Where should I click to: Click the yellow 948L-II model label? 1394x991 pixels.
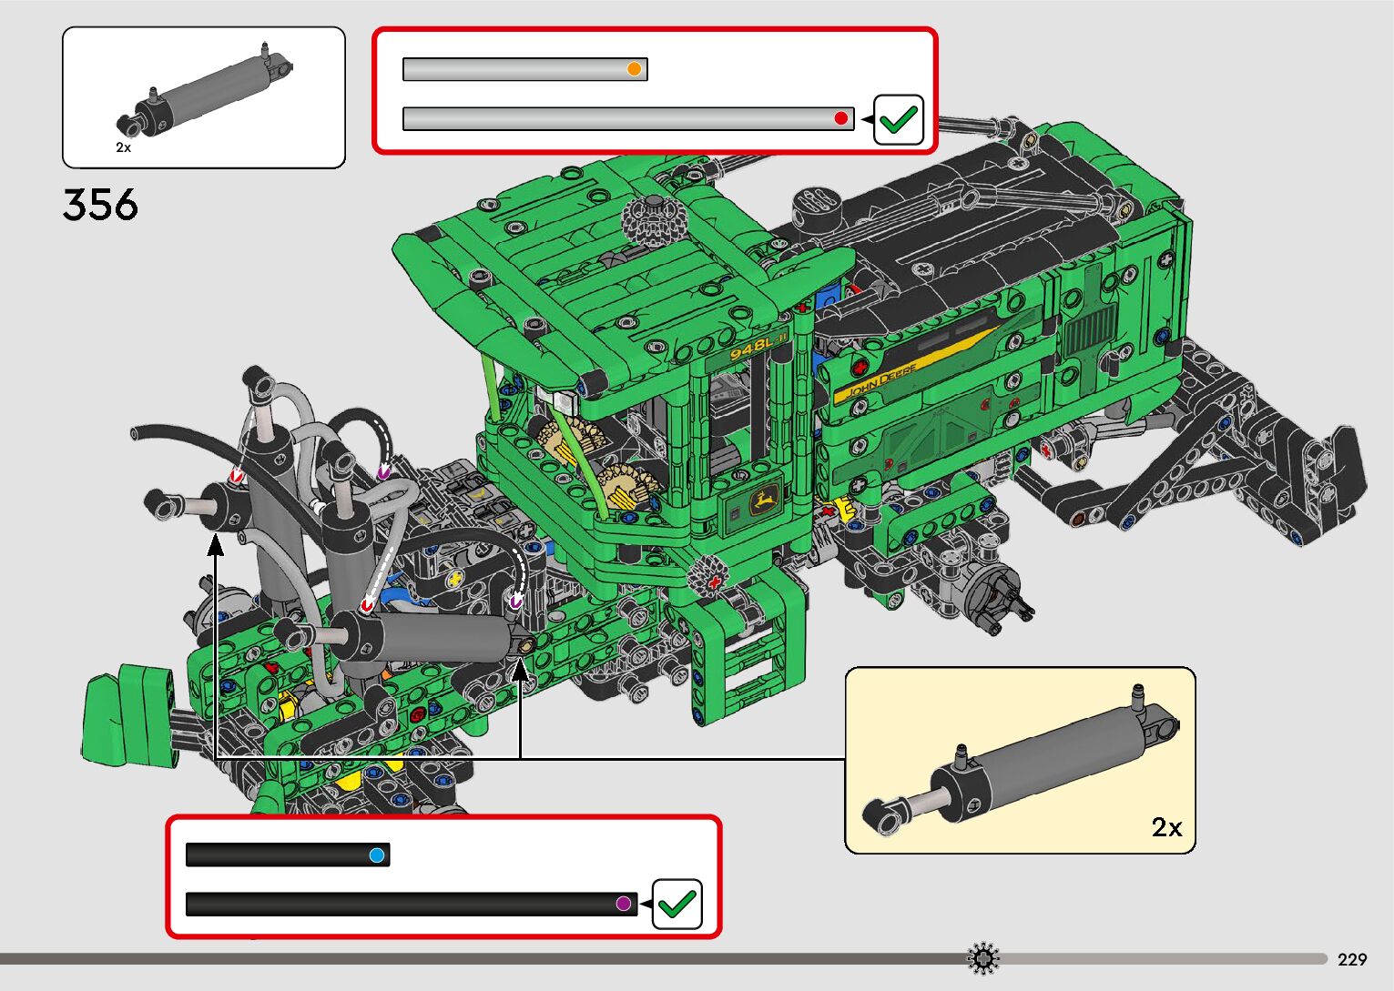(x=757, y=346)
